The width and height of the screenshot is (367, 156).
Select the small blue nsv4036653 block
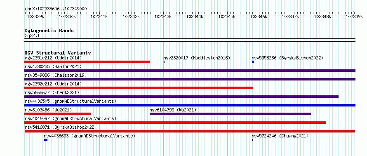pyautogui.click(x=46, y=140)
